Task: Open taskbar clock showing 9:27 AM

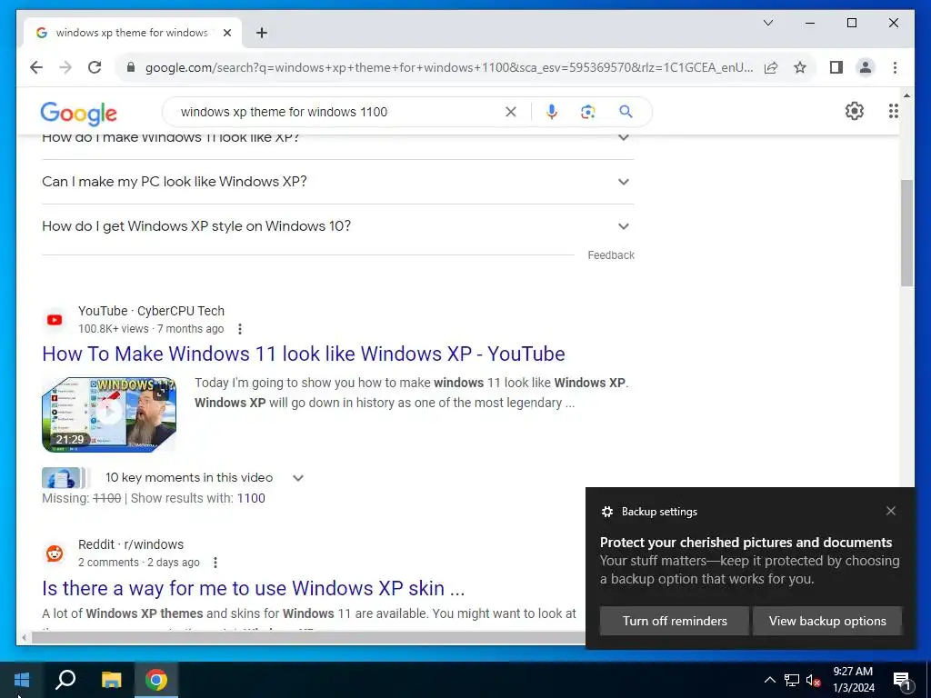Action: click(x=853, y=680)
